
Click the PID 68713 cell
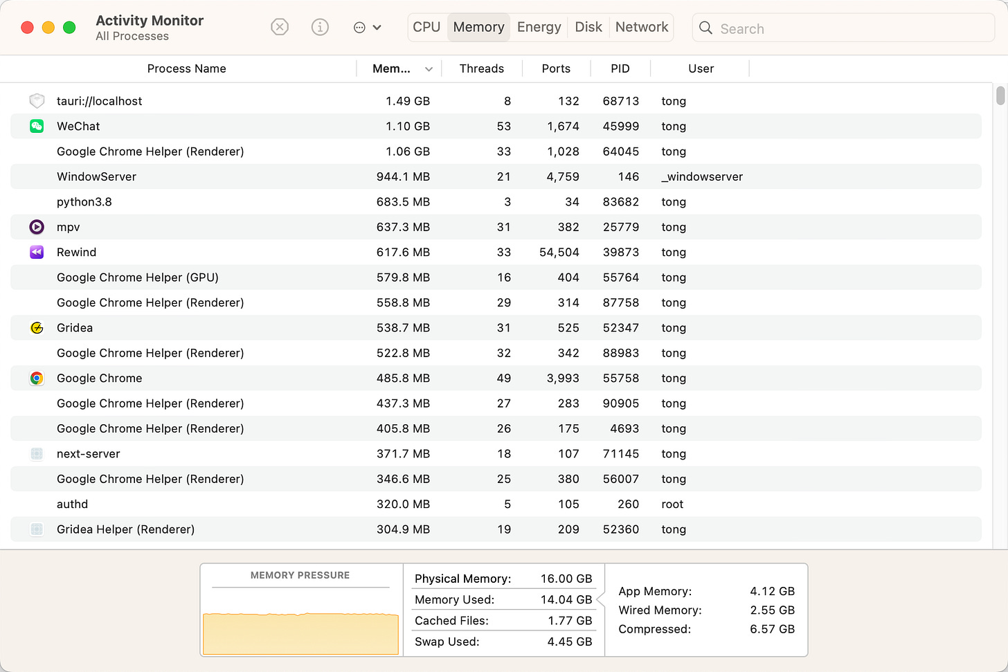pos(620,101)
